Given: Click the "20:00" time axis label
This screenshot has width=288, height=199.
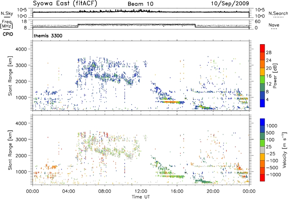Looking at the screenshot, I should pos(213,191).
